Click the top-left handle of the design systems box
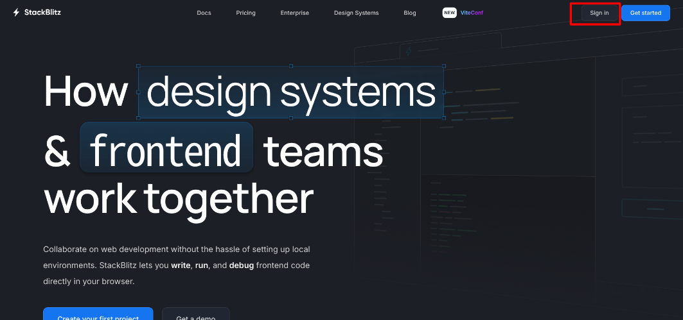 click(x=138, y=66)
